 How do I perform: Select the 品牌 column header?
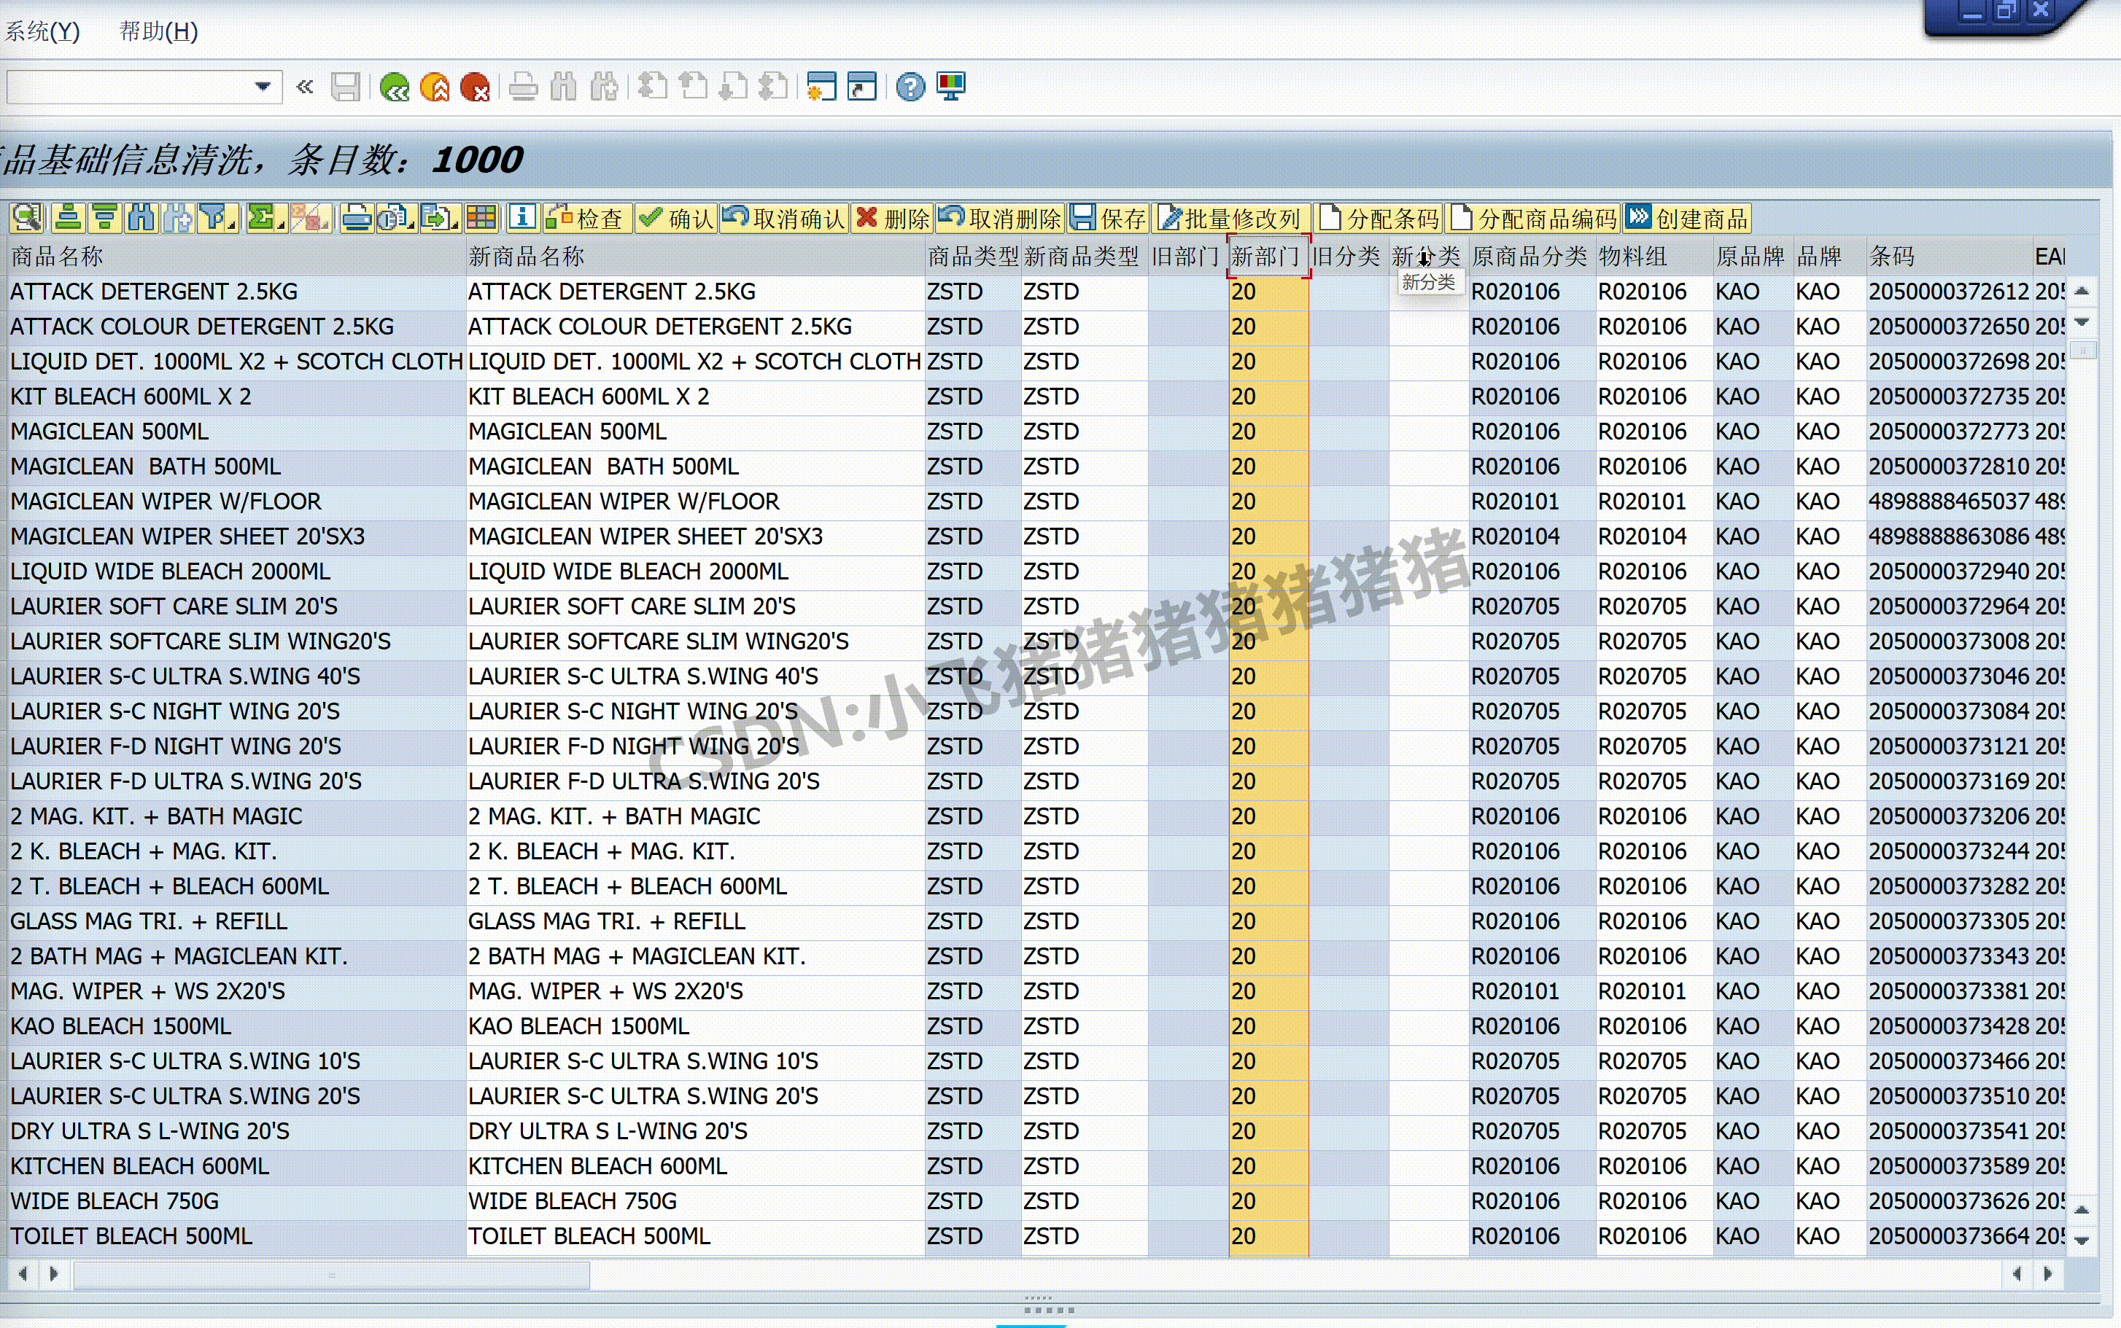pos(1829,257)
